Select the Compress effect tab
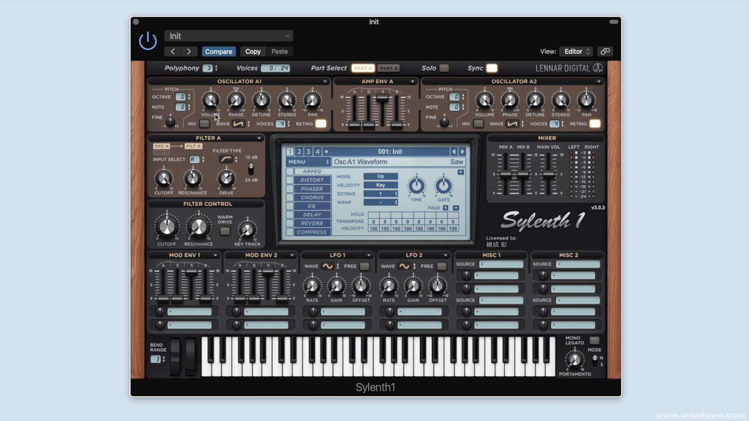Image resolution: width=749 pixels, height=421 pixels. coord(312,232)
